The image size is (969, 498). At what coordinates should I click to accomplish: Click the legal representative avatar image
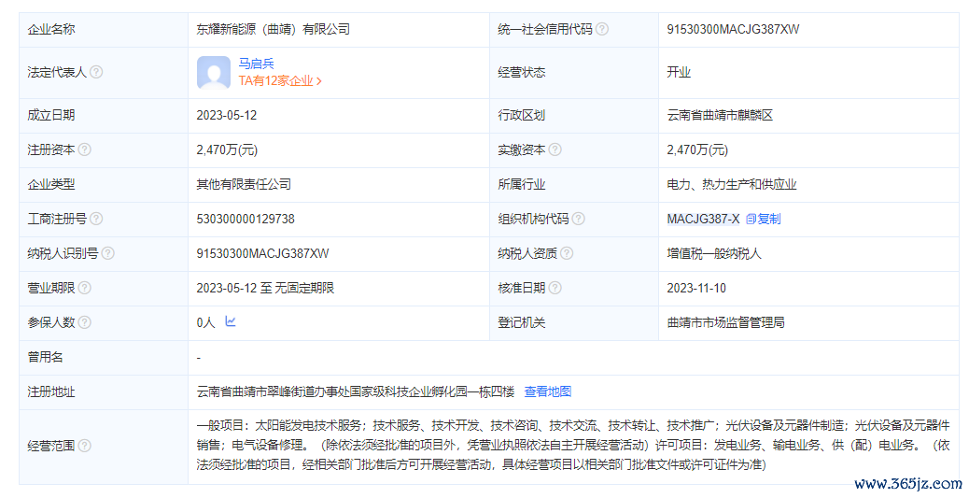point(214,72)
